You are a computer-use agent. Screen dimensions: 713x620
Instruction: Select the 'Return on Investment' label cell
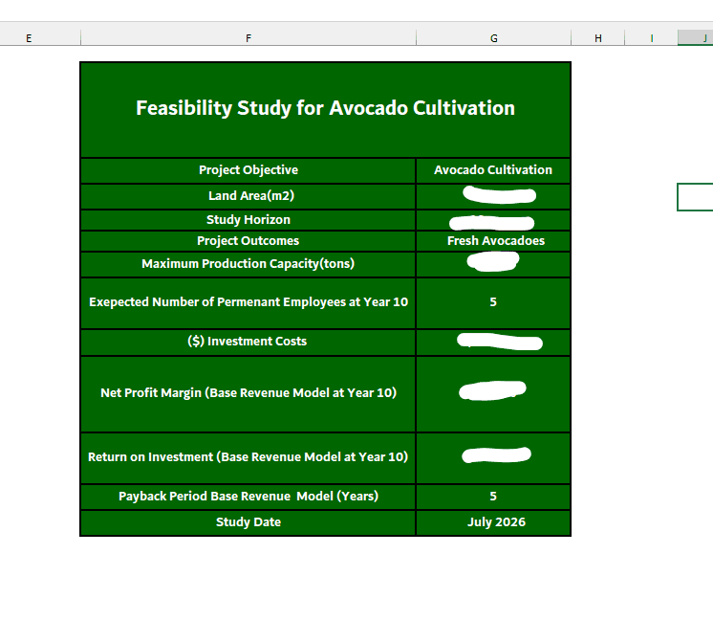(x=248, y=458)
